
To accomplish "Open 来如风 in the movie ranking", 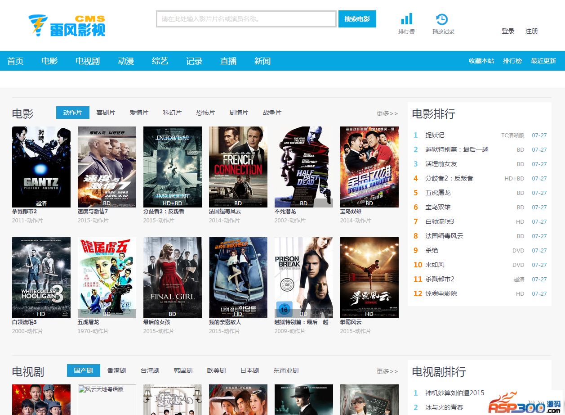I will click(435, 265).
